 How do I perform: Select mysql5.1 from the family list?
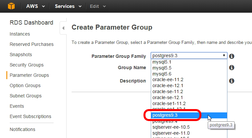[x=189, y=62]
